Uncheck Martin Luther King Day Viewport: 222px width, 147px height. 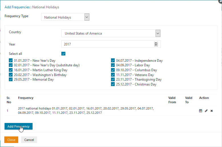(11, 70)
